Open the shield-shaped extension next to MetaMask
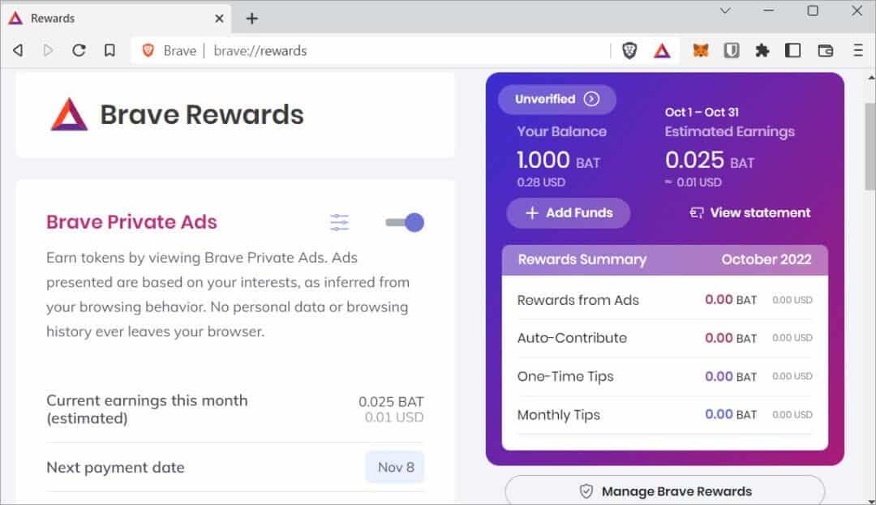Viewport: 876px width, 505px height. point(732,51)
